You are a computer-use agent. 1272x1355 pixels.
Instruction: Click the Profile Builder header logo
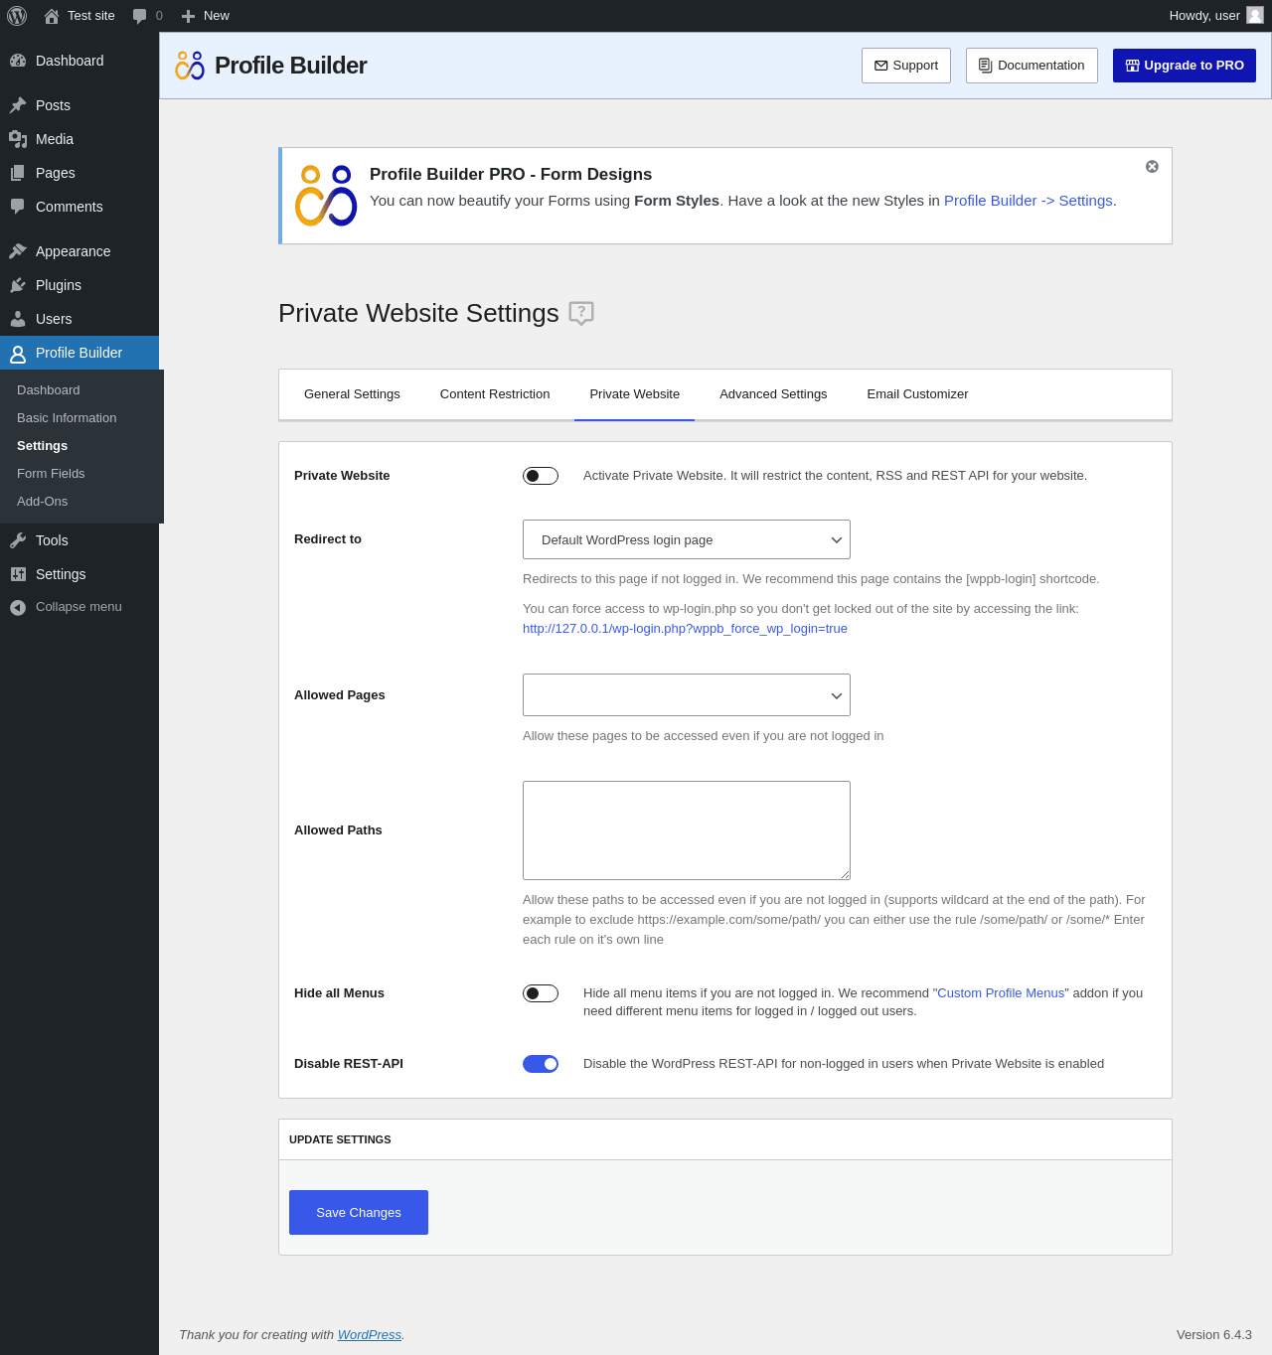pyautogui.click(x=190, y=66)
